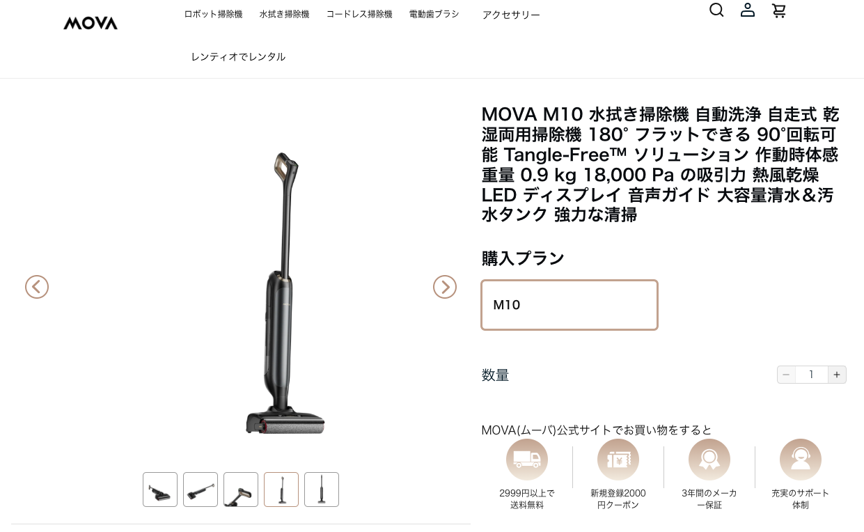
Task: Click the customer support headset icon
Action: point(801,460)
